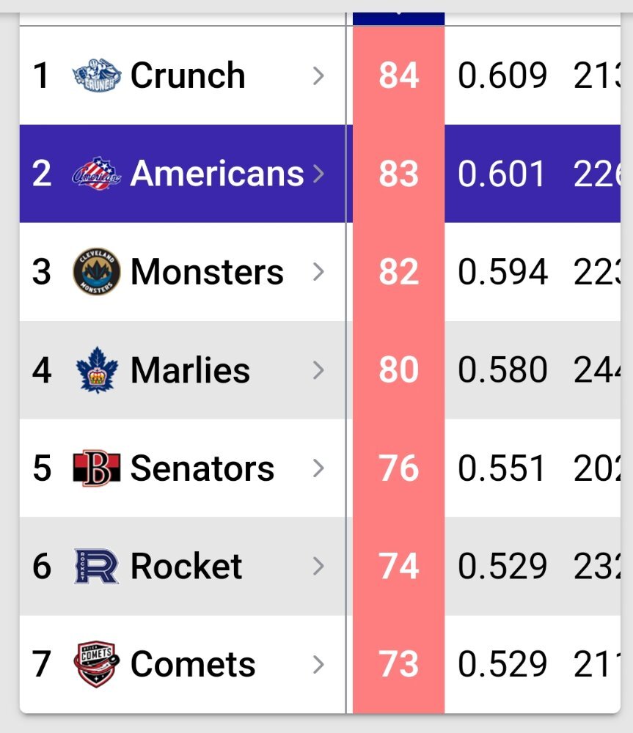Click the Syracuse Crunch team logo
Viewport: 633px width, 733px height.
point(97,75)
